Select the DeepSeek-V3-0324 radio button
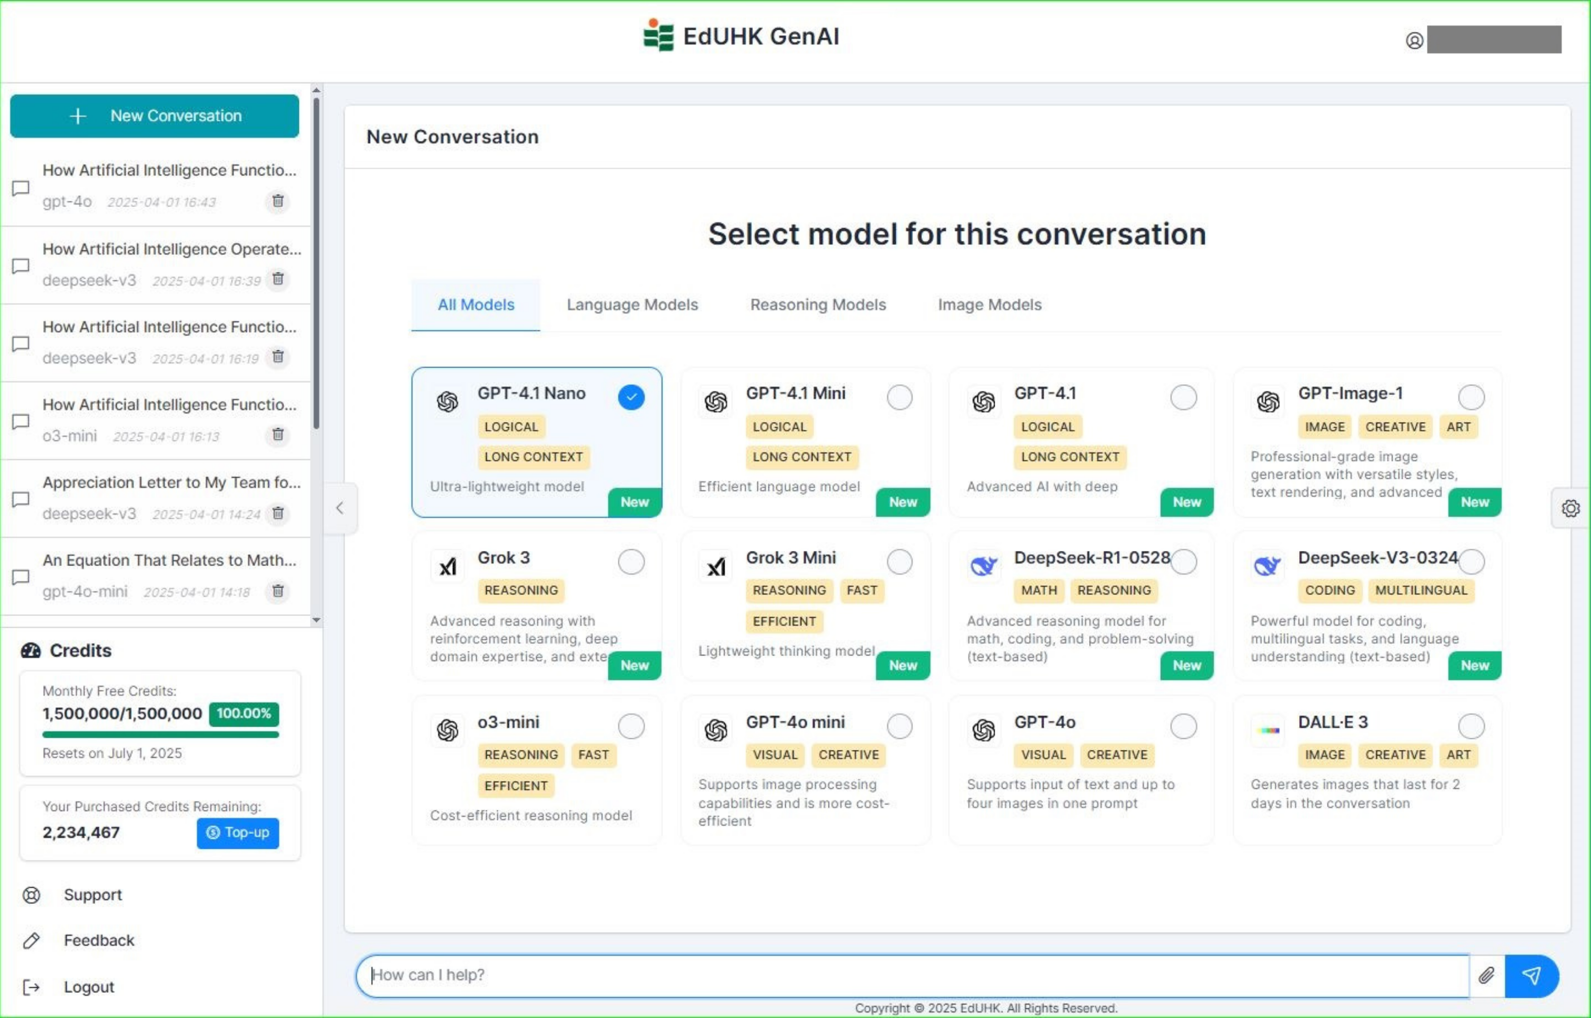Screen dimensions: 1591x1018 [1471, 562]
